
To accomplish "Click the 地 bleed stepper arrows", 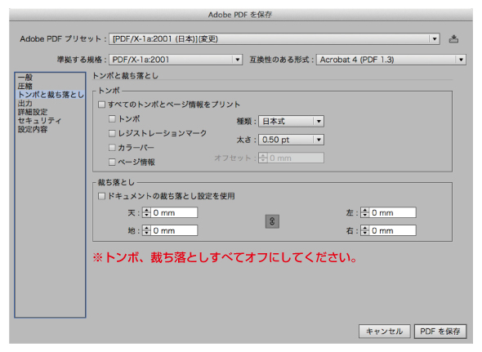I will [146, 230].
